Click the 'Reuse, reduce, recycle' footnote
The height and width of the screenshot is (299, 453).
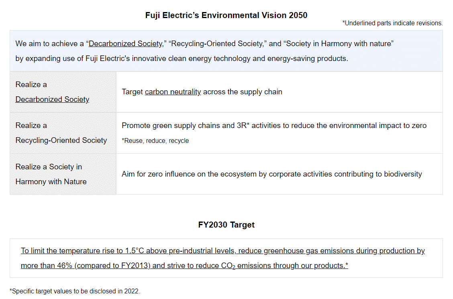click(x=155, y=140)
